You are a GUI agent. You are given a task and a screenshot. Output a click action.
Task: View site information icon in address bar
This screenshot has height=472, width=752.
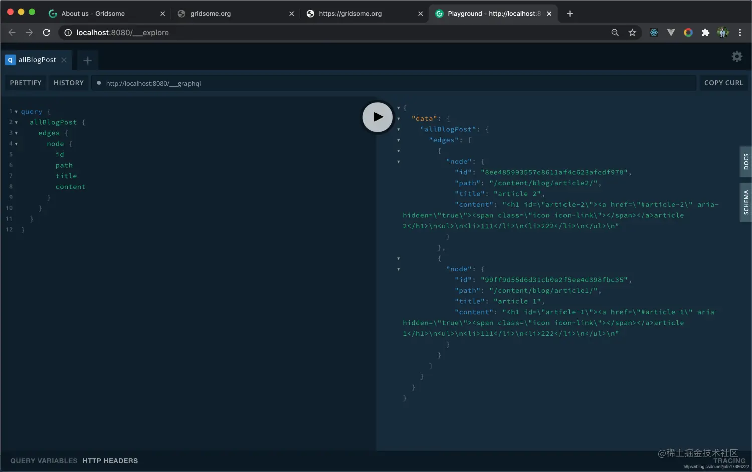(x=68, y=33)
